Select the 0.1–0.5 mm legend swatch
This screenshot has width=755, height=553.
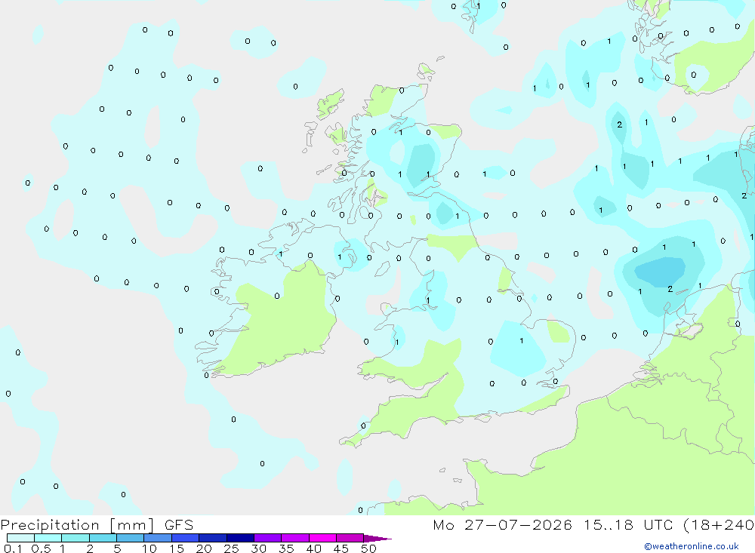pyautogui.click(x=20, y=538)
